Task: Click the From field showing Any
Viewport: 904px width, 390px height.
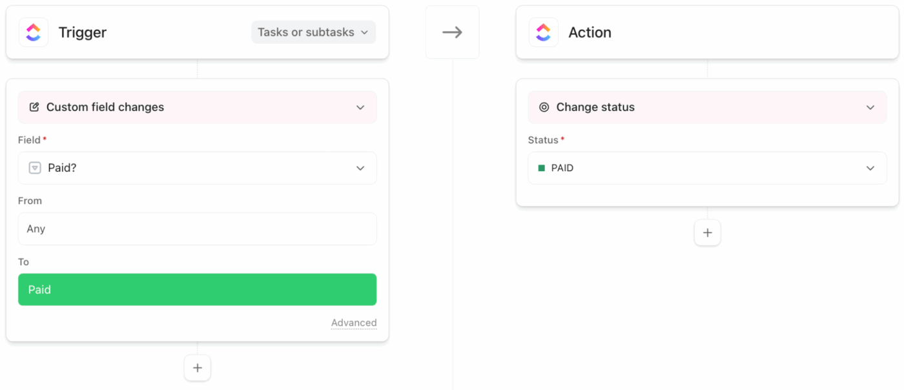Action: [x=197, y=229]
